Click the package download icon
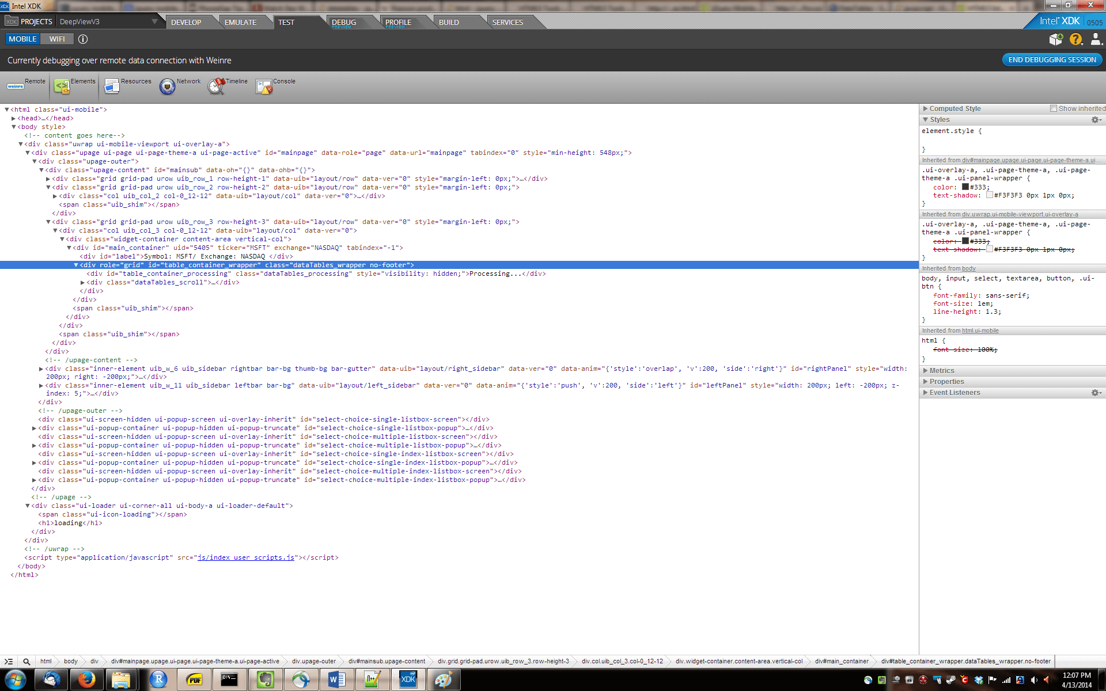Viewport: 1106px width, 691px height. tap(1055, 39)
